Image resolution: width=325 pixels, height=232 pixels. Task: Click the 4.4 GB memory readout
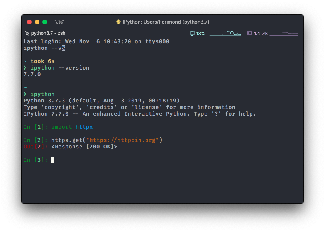(261, 33)
